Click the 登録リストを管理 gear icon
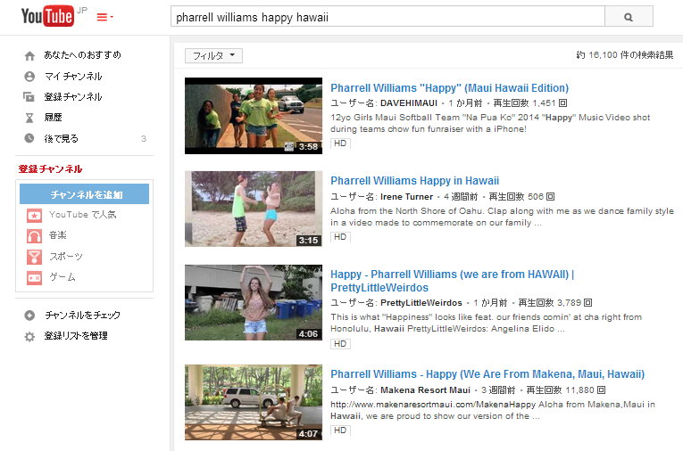Image resolution: width=683 pixels, height=451 pixels. [x=29, y=336]
